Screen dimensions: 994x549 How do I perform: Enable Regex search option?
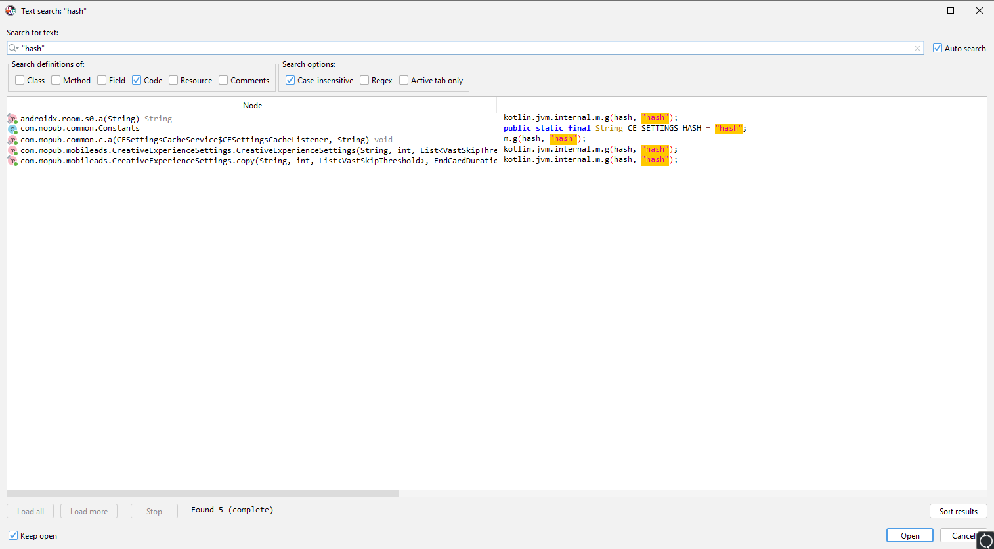click(364, 80)
